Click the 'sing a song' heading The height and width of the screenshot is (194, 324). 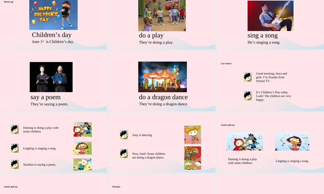tap(263, 35)
